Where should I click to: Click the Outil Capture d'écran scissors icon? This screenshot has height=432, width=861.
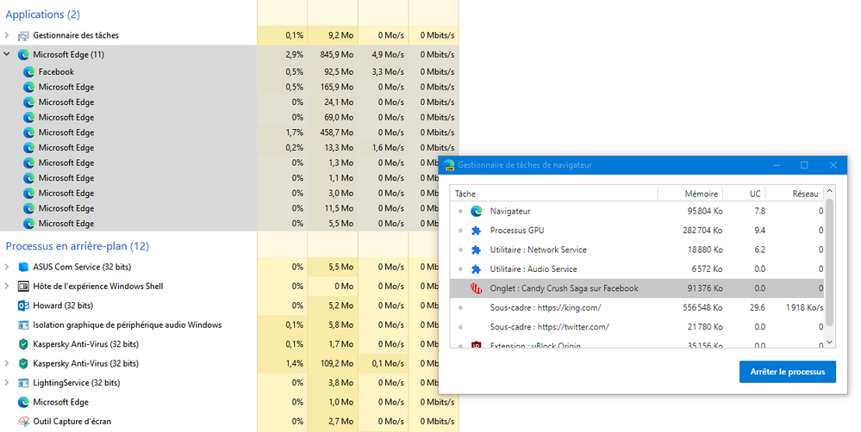[23, 422]
